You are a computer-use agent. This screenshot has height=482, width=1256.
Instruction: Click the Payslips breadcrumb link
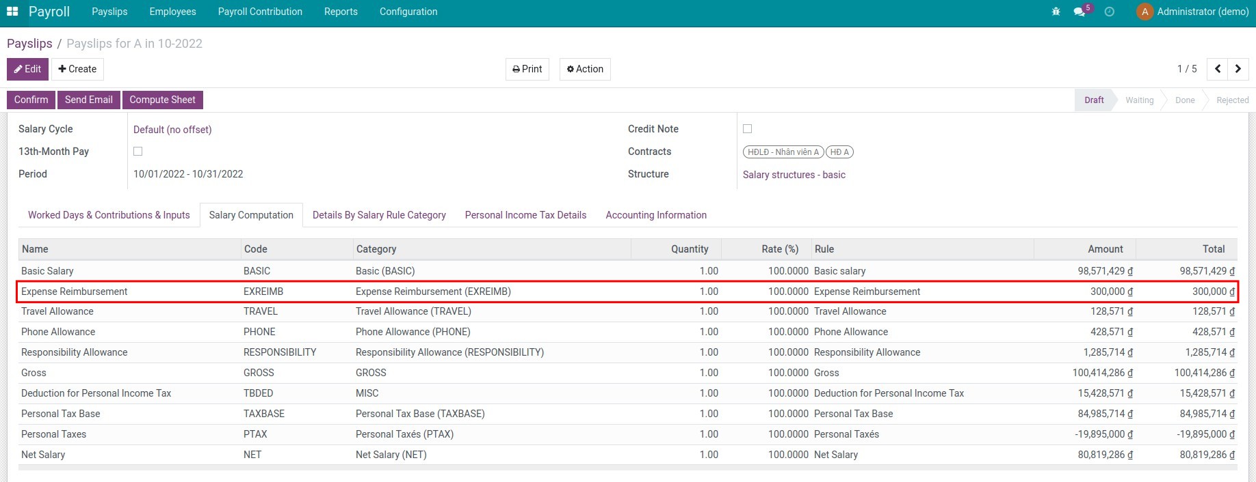[x=29, y=44]
